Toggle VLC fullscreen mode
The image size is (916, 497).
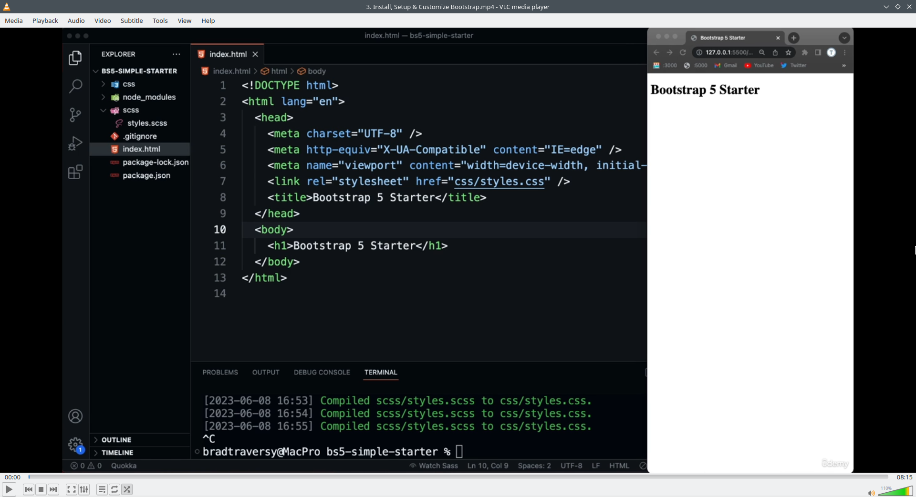point(71,489)
